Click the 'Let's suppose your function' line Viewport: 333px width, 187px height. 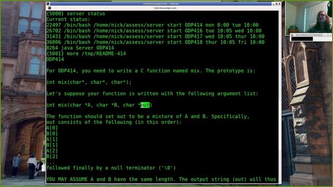(x=152, y=94)
